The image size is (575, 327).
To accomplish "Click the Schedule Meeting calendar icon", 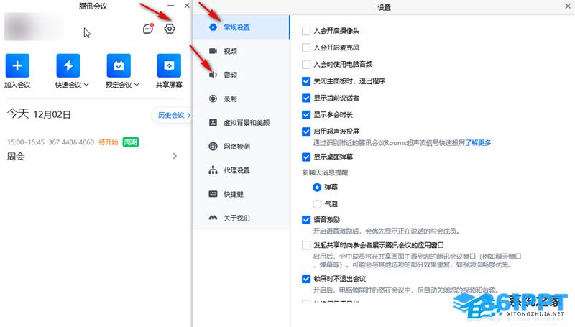I will 119,65.
